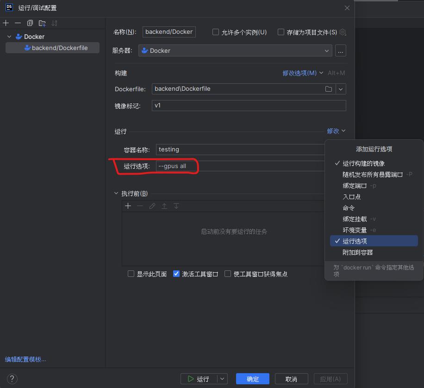
Task: Add a new configuration with the plus icon
Action: click(x=6, y=23)
